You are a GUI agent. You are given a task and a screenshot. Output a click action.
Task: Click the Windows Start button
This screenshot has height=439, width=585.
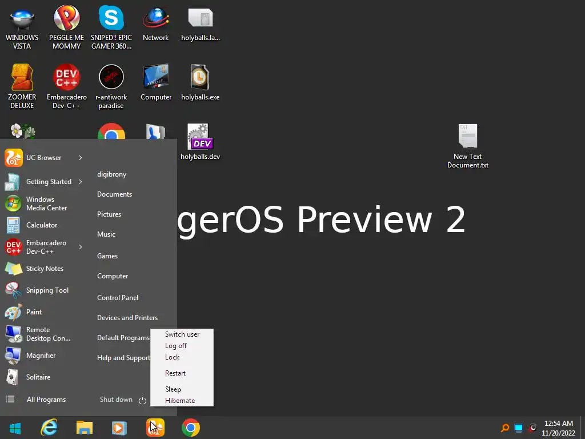coord(15,428)
